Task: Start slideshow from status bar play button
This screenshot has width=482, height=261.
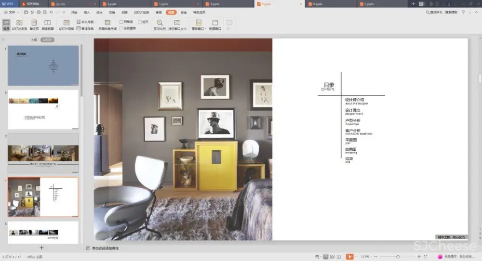Action: (349, 257)
